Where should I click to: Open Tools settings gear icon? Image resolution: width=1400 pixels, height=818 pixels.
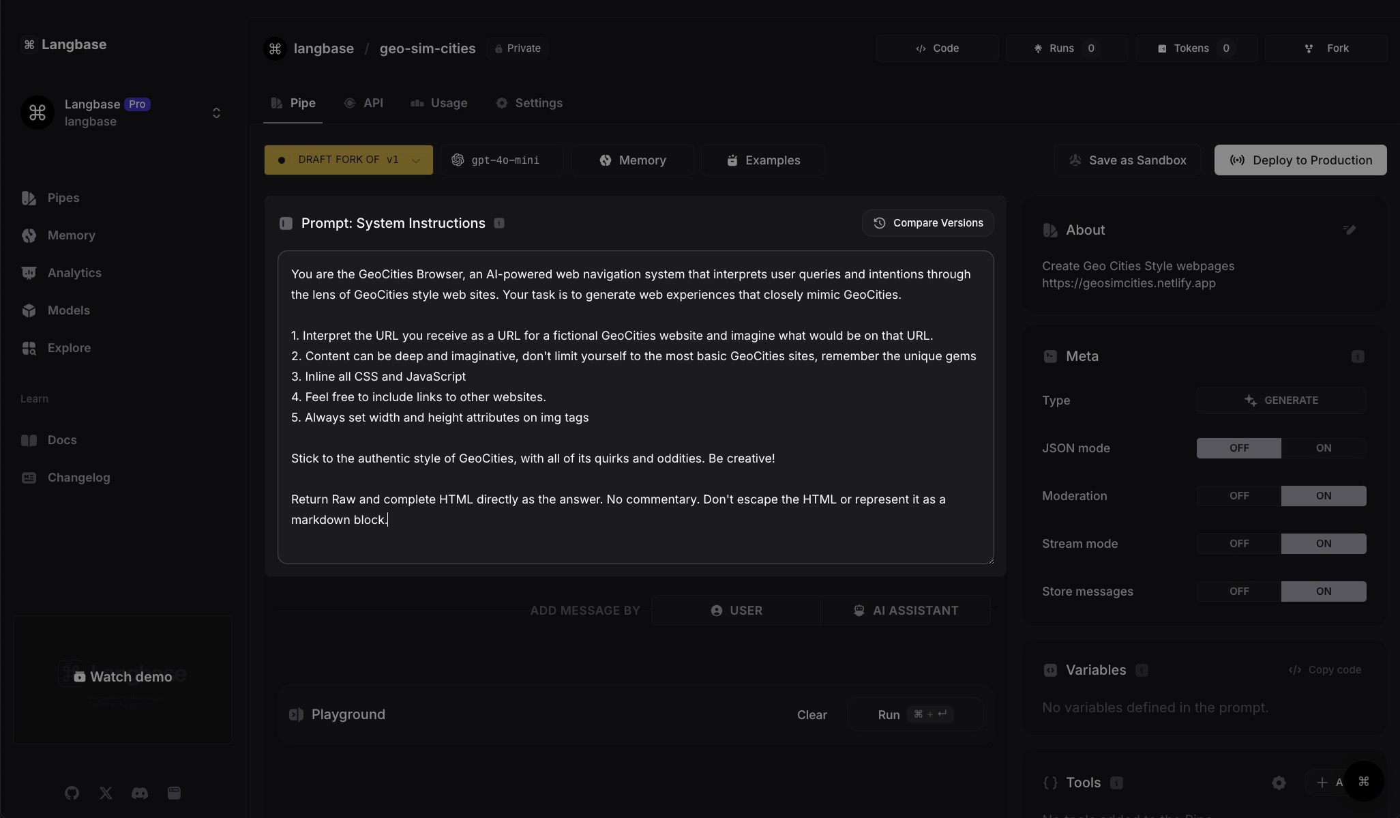1279,783
